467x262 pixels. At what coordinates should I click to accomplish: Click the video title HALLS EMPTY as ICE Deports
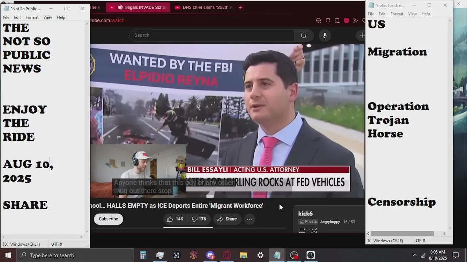pos(177,206)
